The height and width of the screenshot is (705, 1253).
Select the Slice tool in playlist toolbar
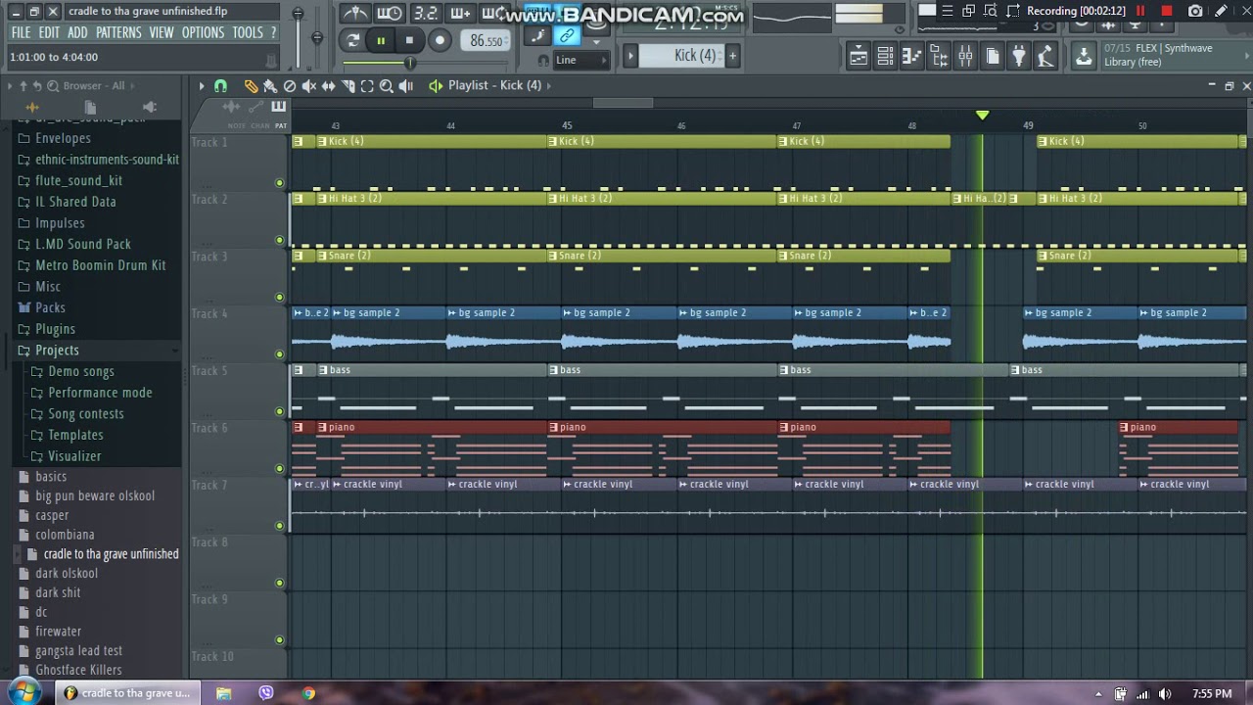pos(348,86)
